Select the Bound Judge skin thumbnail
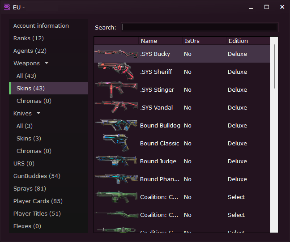Screen dimensions: 290x242 tap(116, 161)
